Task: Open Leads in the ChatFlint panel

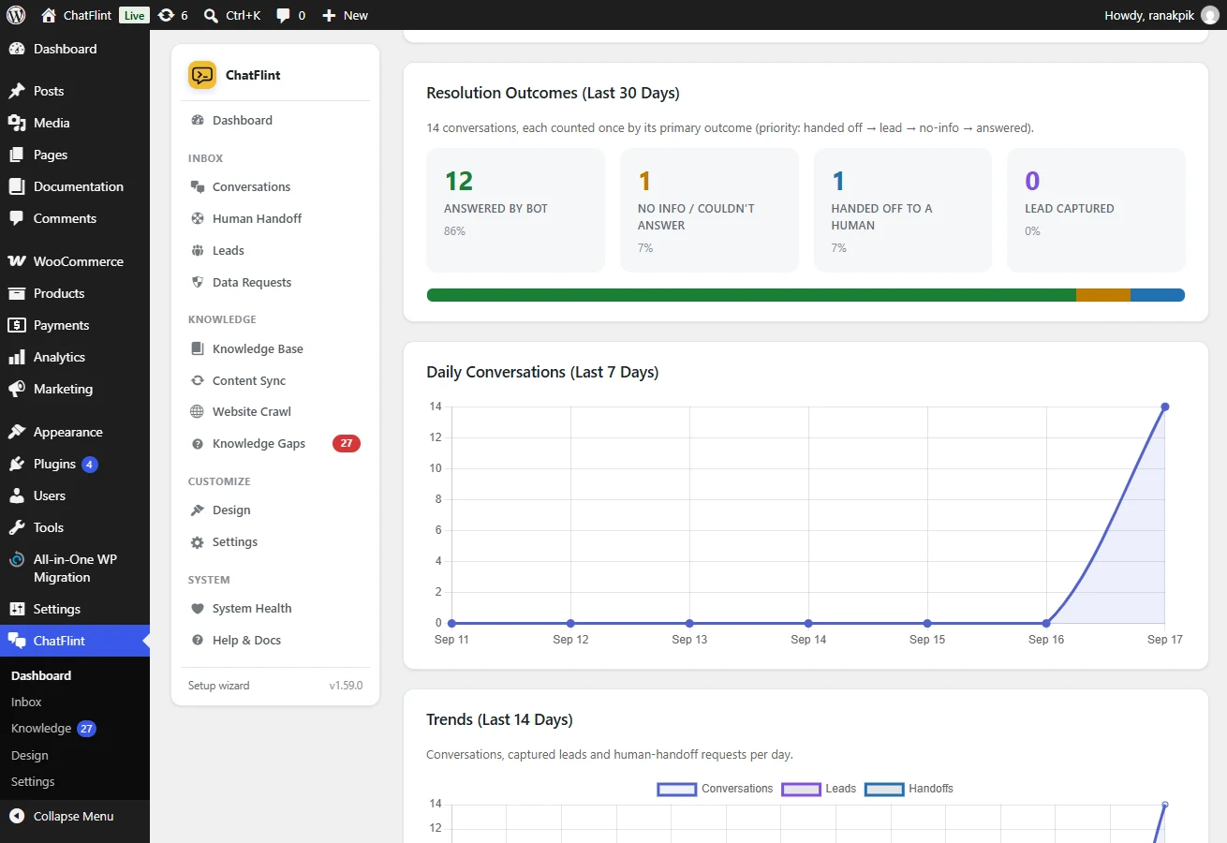Action: pos(275,250)
